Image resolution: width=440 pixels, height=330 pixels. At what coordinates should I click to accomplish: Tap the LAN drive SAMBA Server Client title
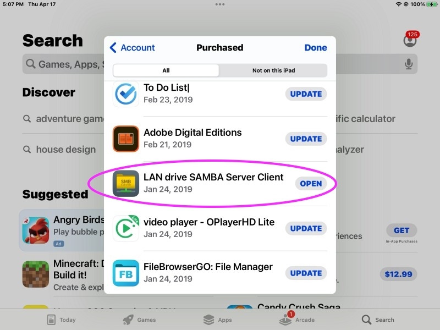pos(213,177)
